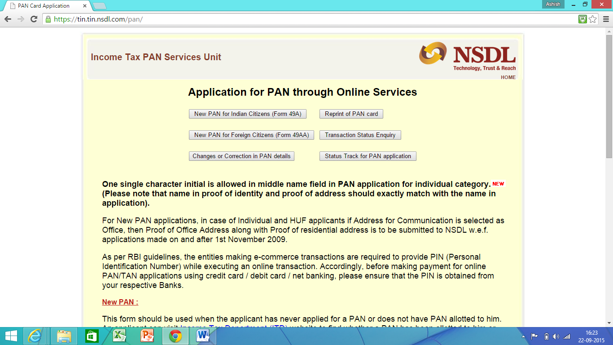
Task: Click the browser forward arrow
Action: (x=21, y=19)
